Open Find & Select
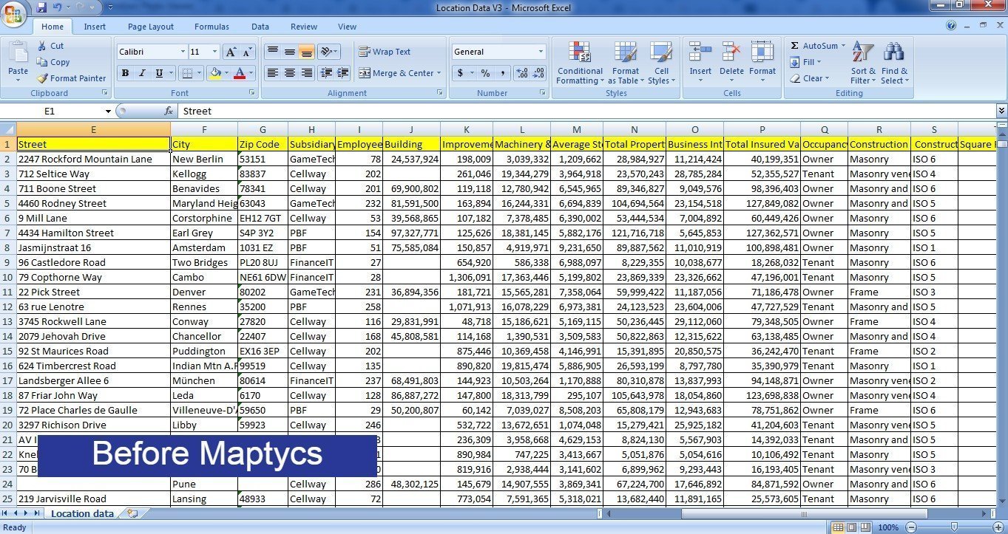 [x=894, y=63]
